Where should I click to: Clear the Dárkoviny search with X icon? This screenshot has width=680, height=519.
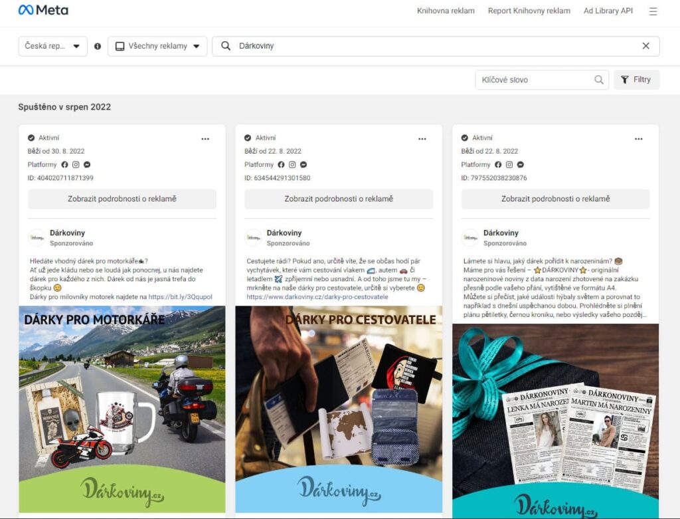pos(645,46)
